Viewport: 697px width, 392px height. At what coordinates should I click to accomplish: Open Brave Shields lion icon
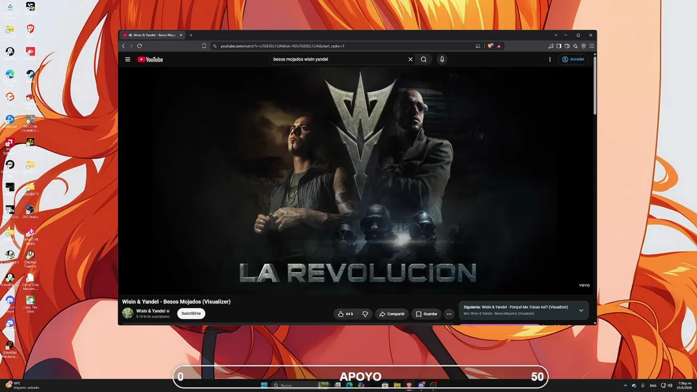(x=490, y=46)
